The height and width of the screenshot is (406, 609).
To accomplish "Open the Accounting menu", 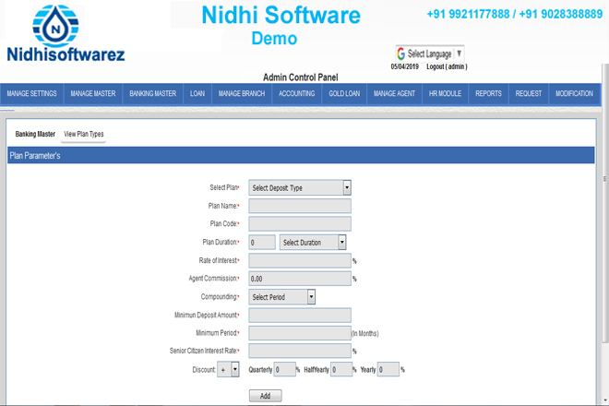I will pos(297,93).
